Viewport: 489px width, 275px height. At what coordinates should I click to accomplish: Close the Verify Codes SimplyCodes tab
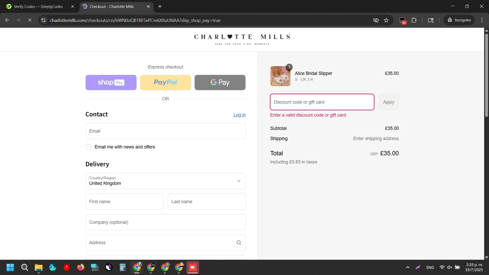click(72, 7)
